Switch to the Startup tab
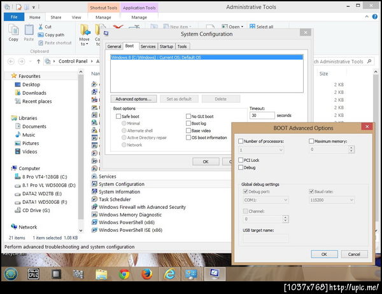 pyautogui.click(x=166, y=46)
